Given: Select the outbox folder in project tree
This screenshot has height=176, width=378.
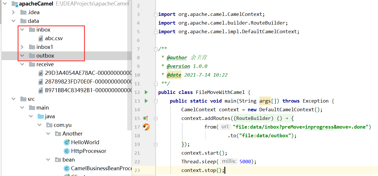Looking at the screenshot, I should [x=45, y=55].
